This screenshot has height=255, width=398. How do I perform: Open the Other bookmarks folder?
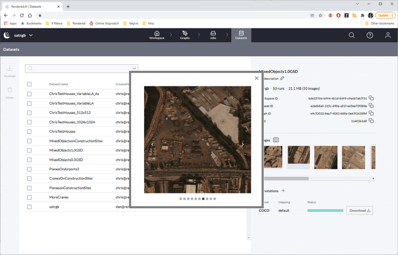click(379, 23)
